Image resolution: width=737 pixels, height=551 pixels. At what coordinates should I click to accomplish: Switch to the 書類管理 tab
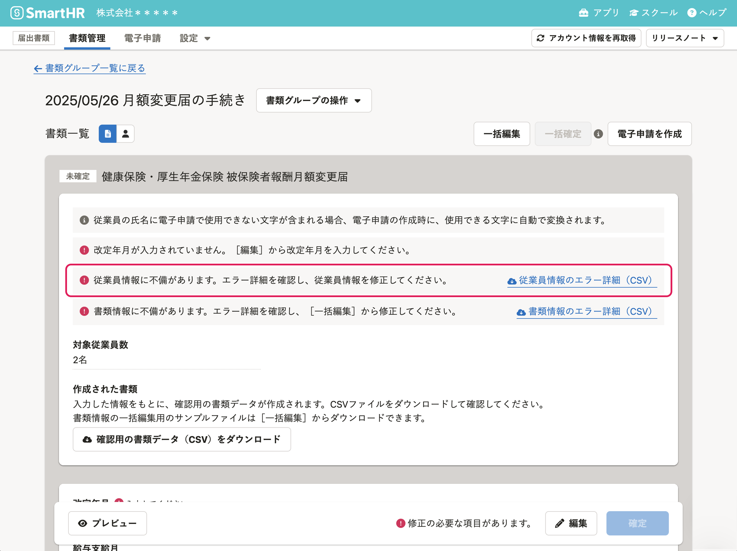(x=87, y=38)
